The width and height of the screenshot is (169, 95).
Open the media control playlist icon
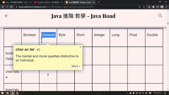click(x=158, y=7)
